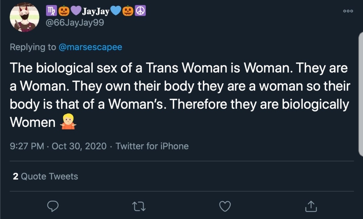
Task: Click the purple heart emoji before JayJay
Action: (75, 11)
